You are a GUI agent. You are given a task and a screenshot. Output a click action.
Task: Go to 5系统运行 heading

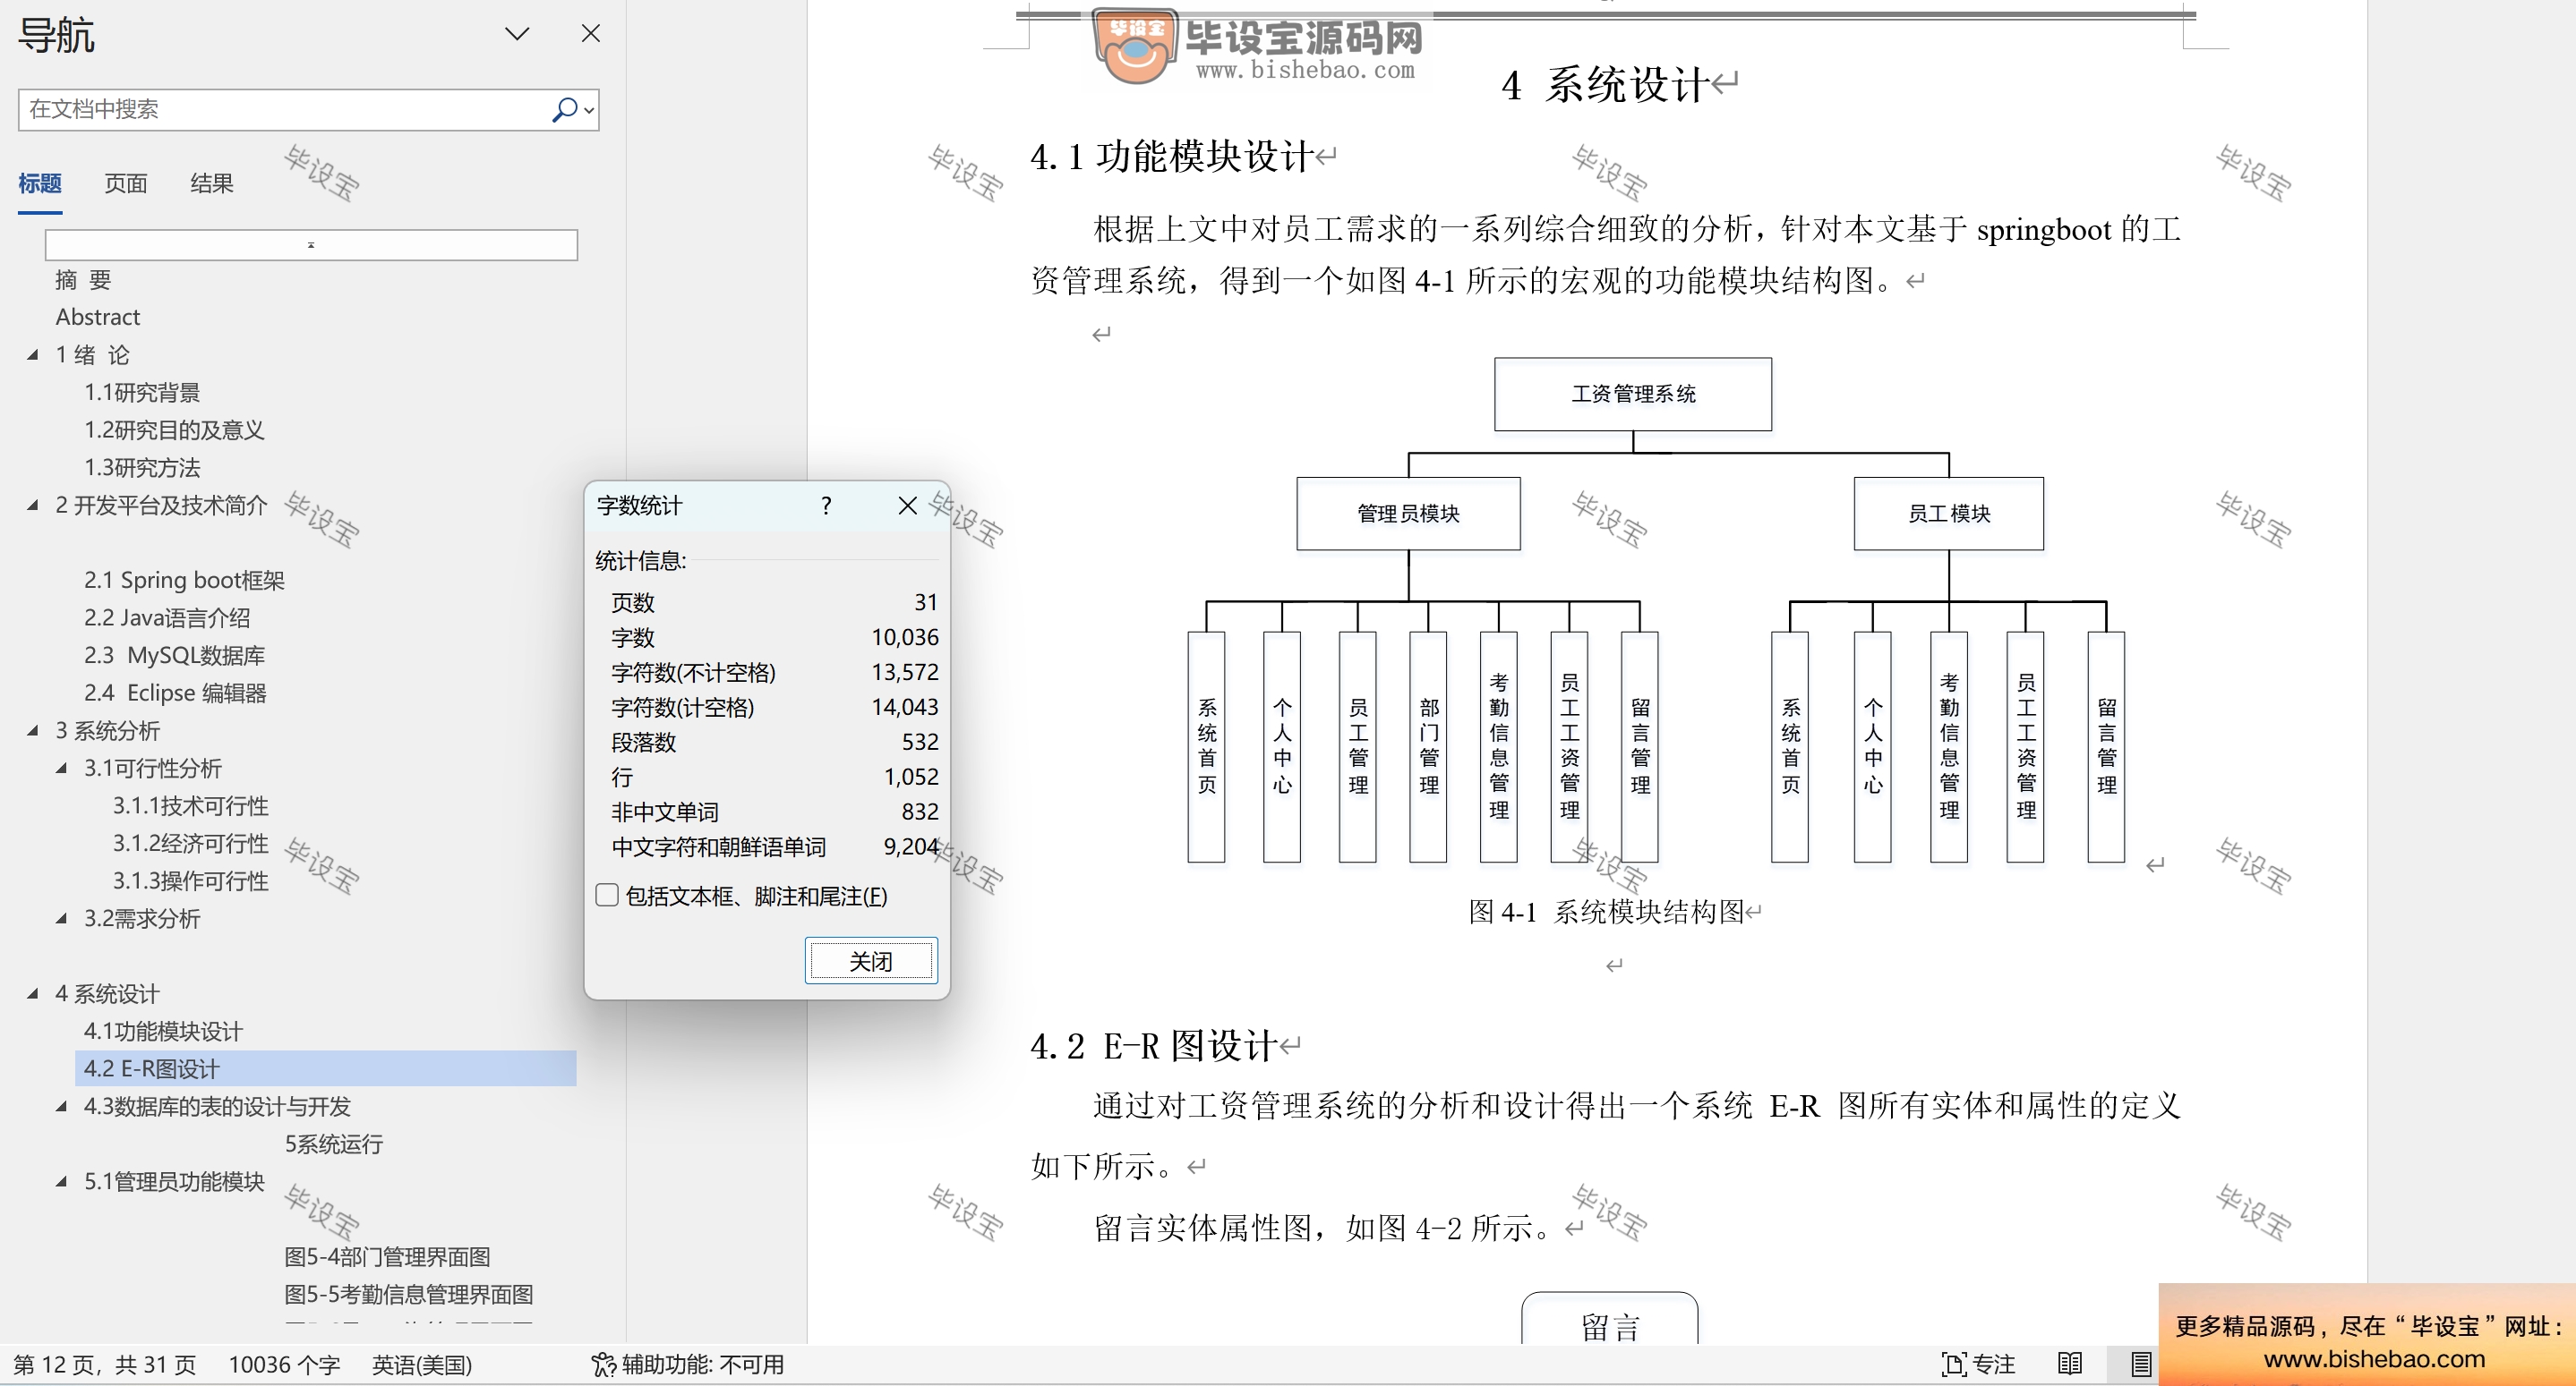334,1144
